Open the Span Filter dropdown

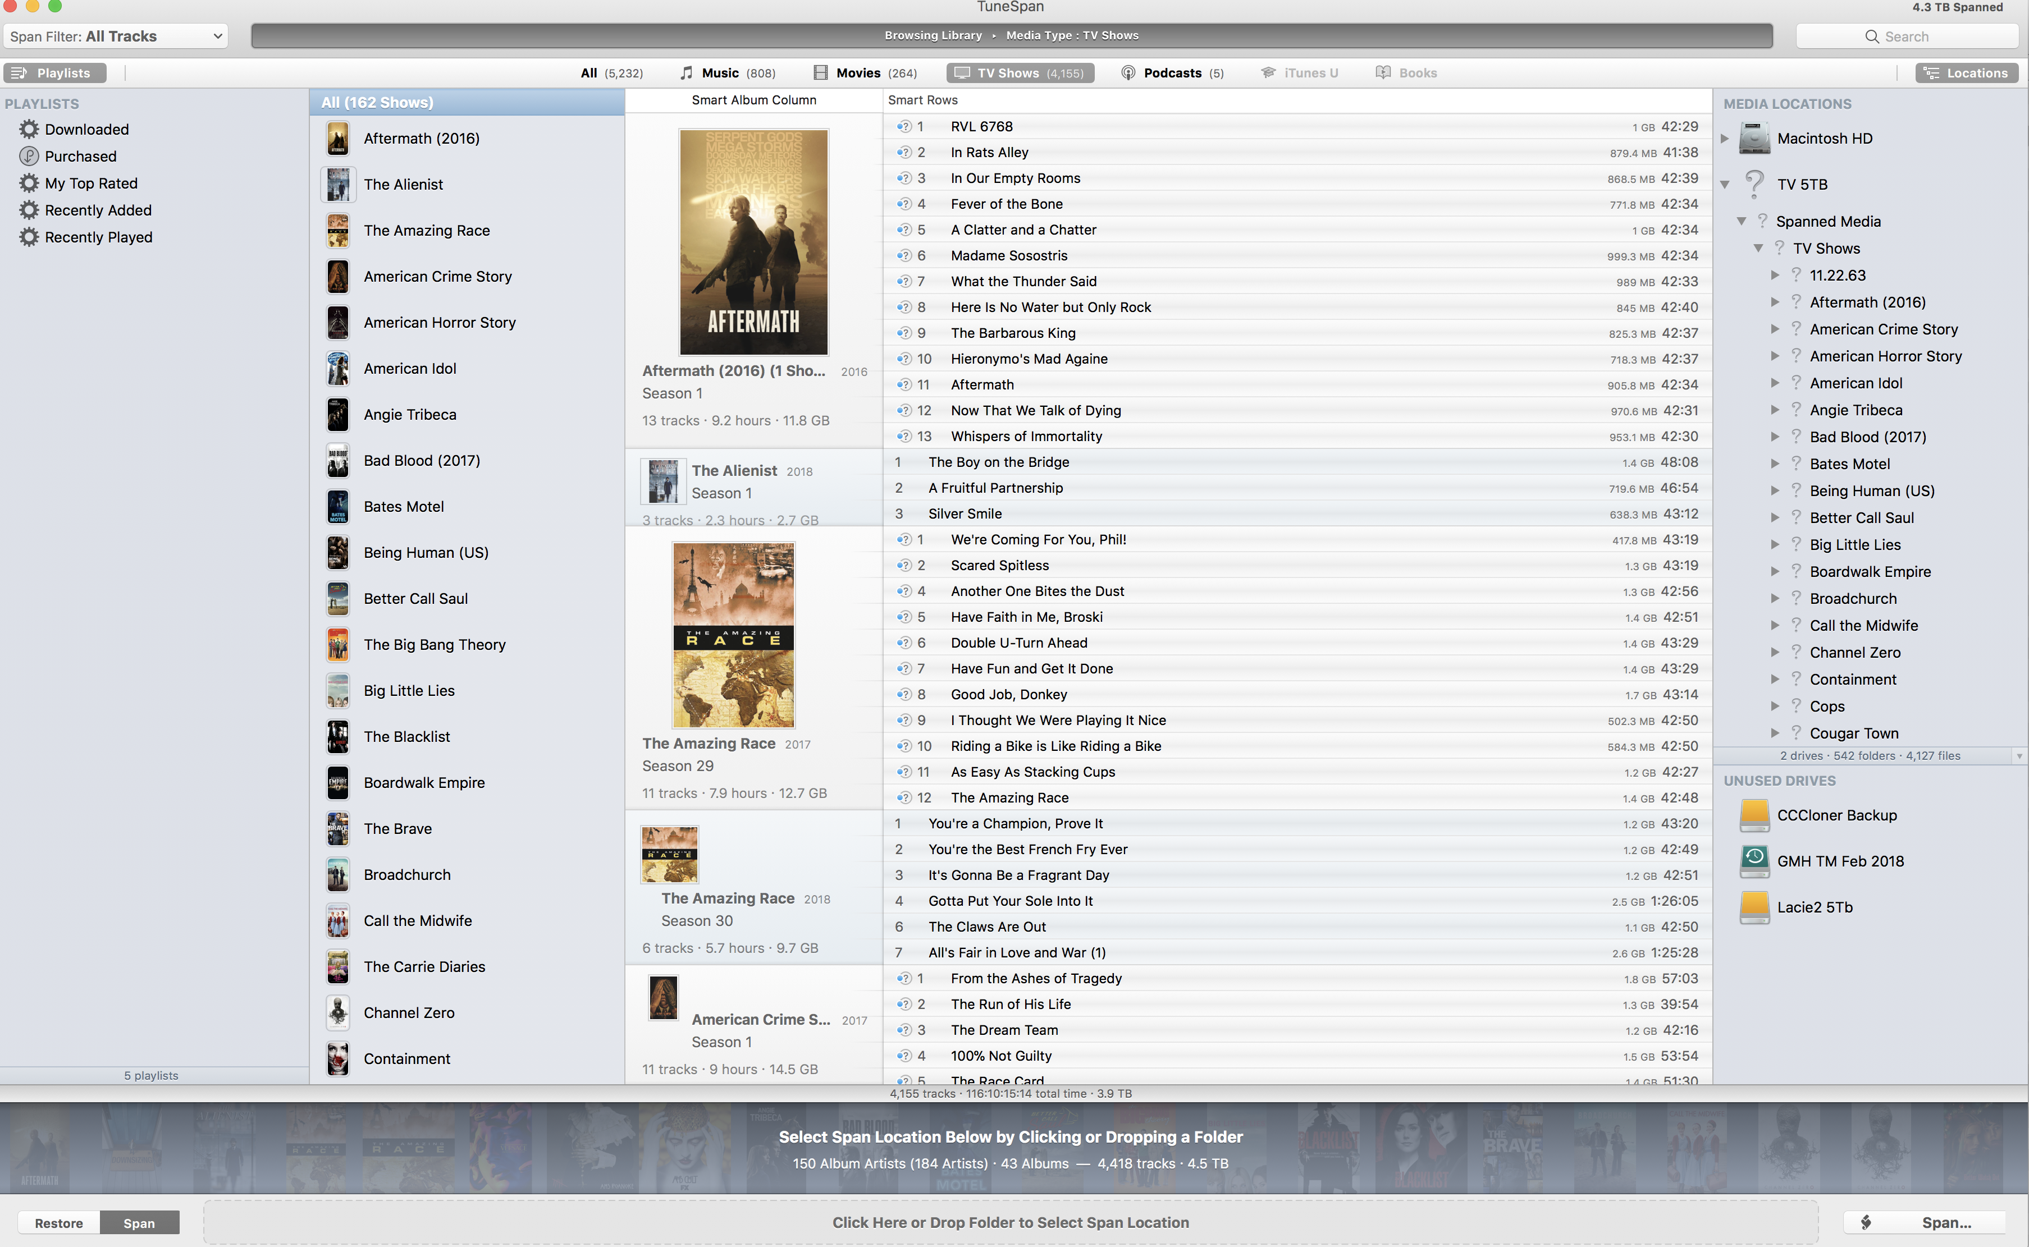coord(116,36)
